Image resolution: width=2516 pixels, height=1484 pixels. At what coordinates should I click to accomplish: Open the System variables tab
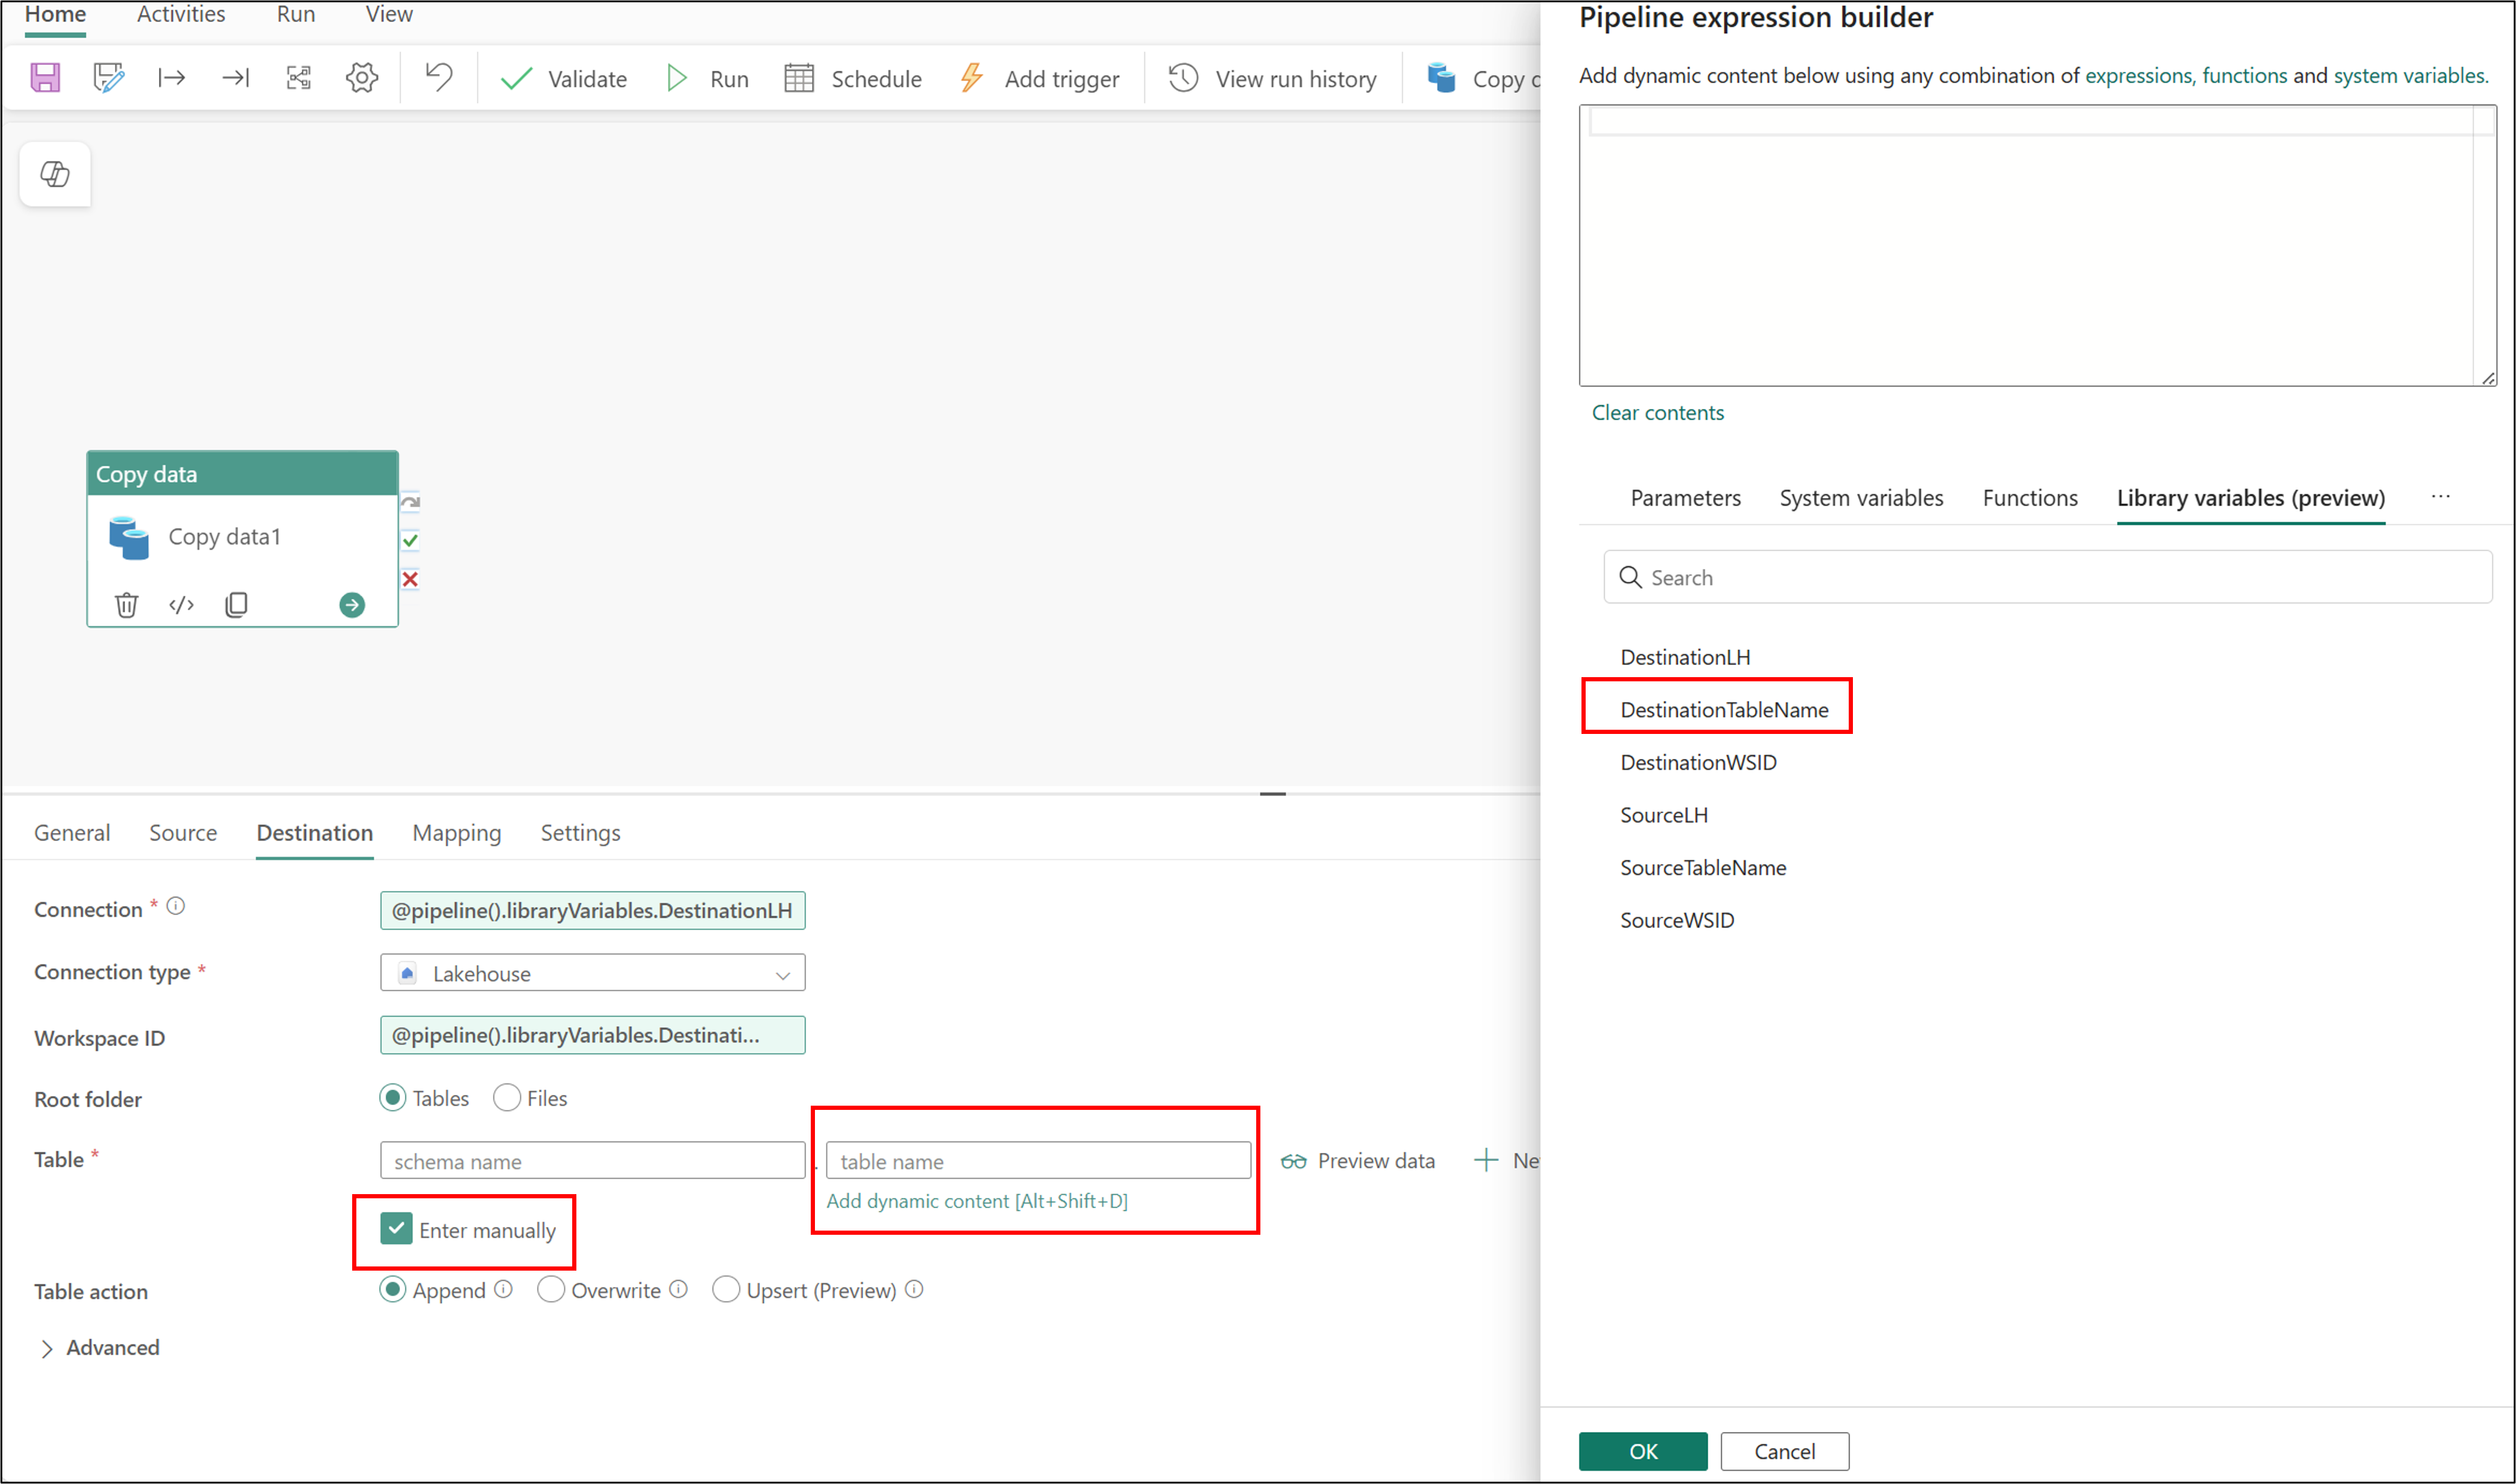point(1861,498)
